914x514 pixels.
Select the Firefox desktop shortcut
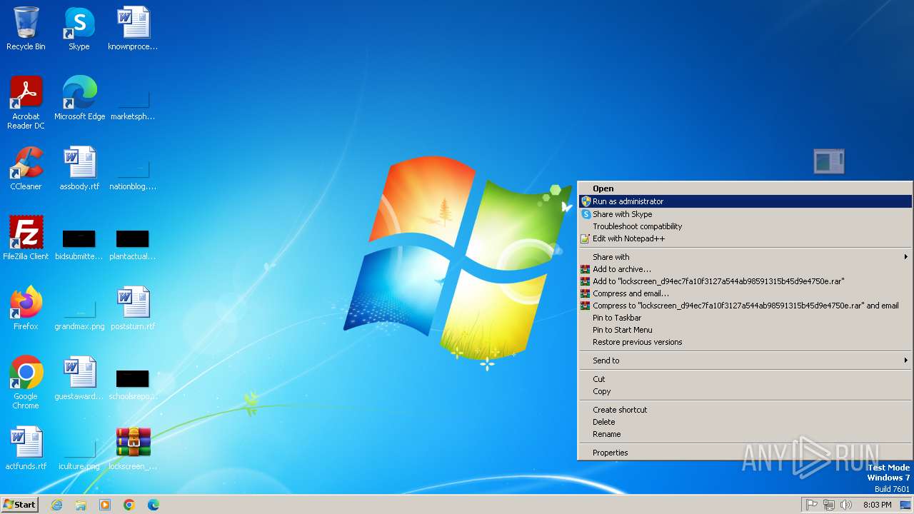26,308
